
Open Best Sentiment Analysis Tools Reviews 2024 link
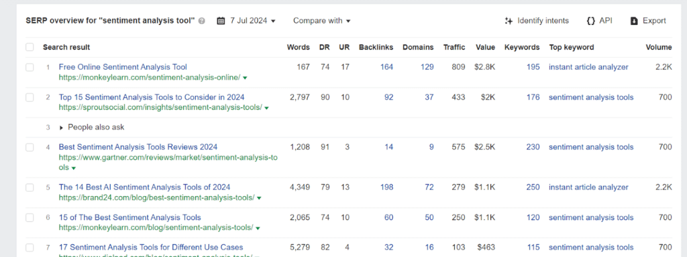138,147
